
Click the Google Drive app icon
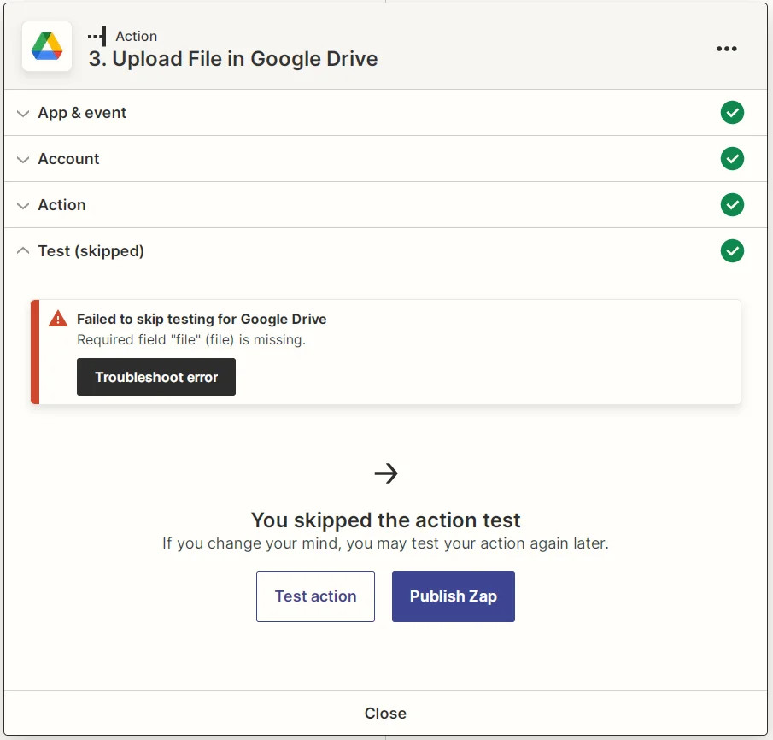point(46,47)
